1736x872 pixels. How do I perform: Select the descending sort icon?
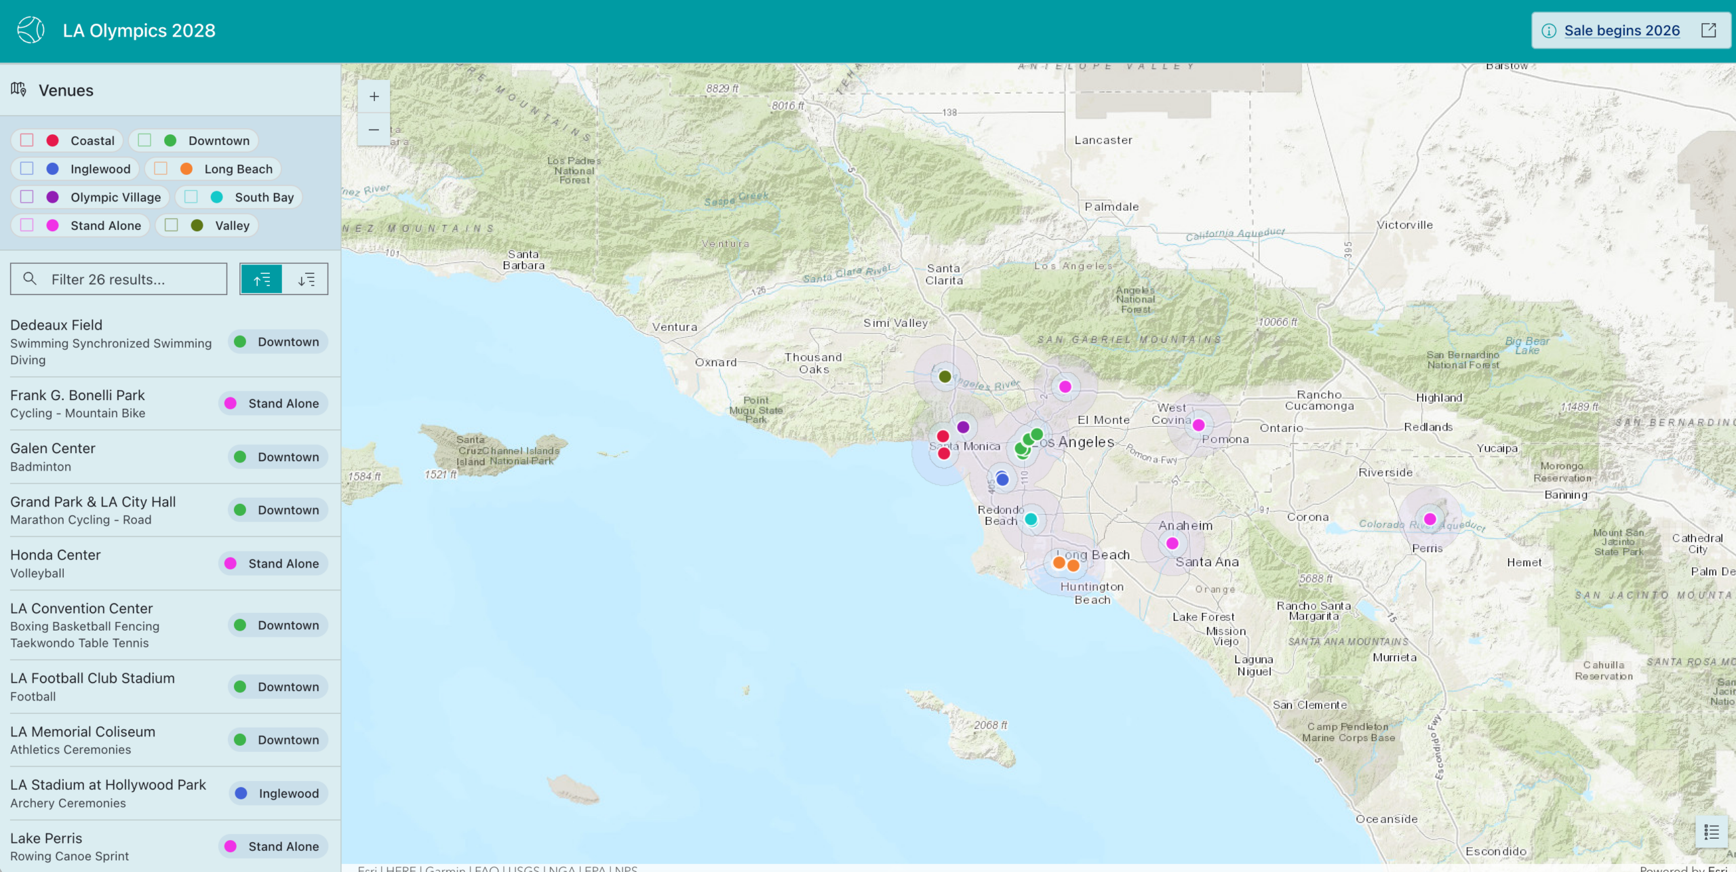(x=307, y=278)
